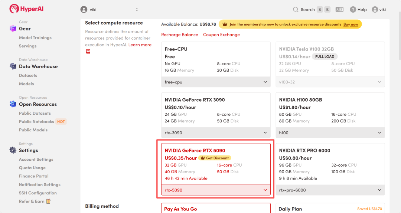Open the Help link text
This screenshot has width=401, height=213.
362,9
